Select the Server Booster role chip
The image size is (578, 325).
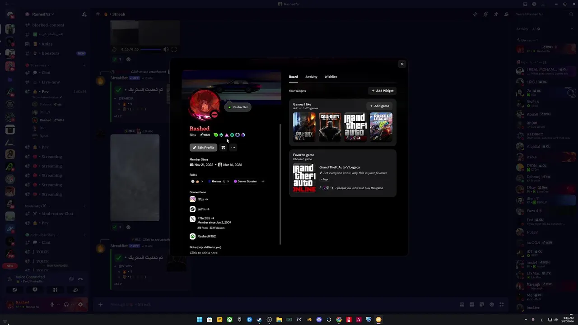(245, 181)
